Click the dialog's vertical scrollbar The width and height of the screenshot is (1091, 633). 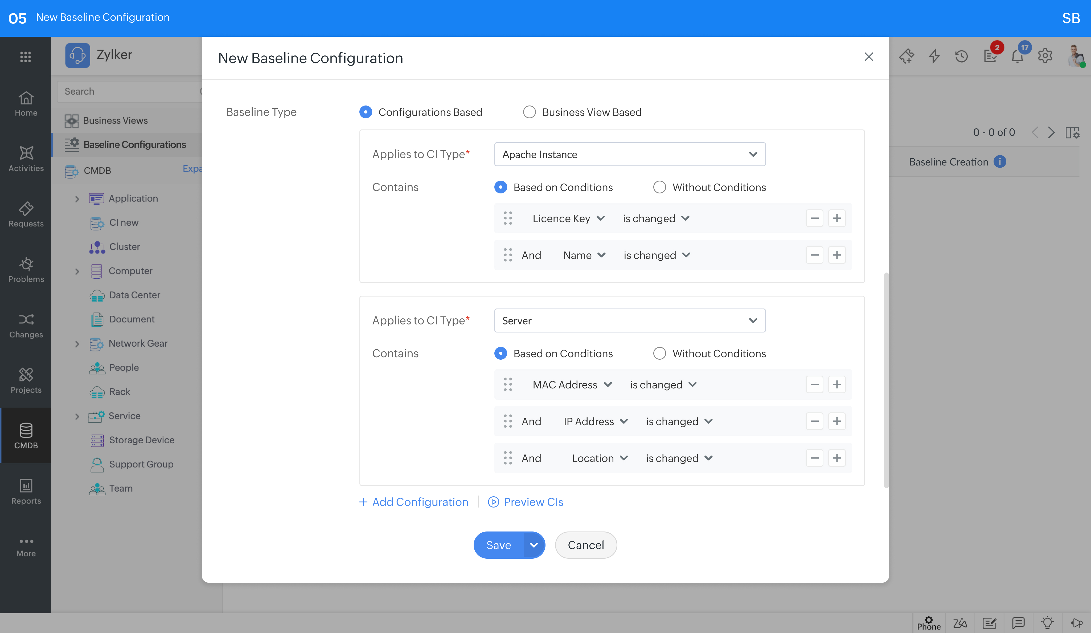(886, 380)
